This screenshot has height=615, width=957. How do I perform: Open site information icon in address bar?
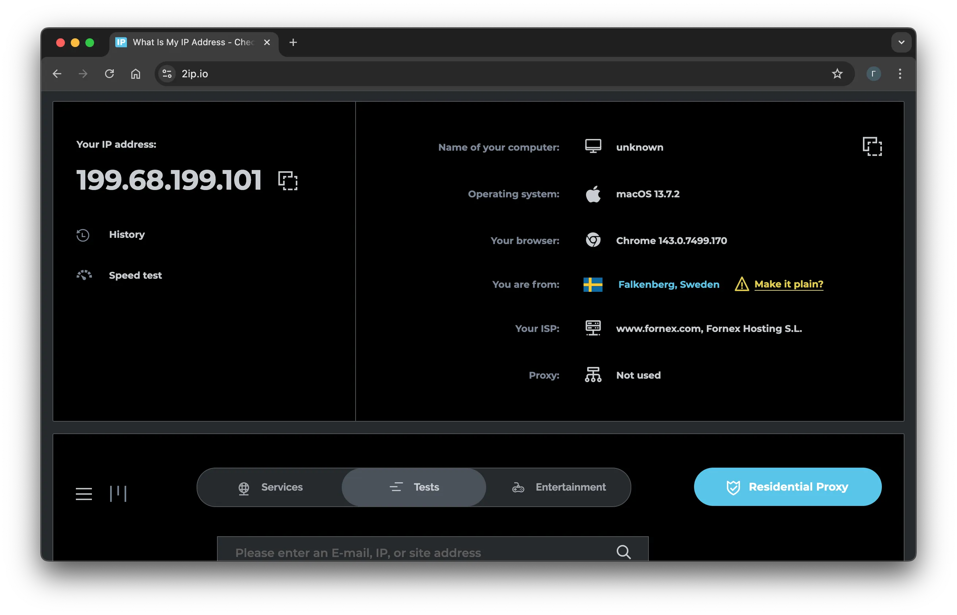point(167,74)
